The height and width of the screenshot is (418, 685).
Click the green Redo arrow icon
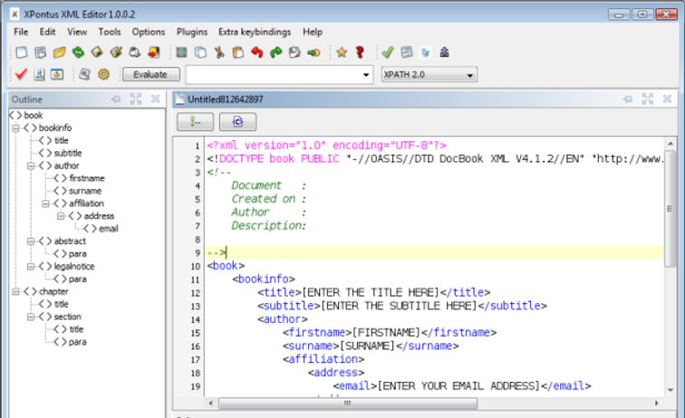[275, 52]
